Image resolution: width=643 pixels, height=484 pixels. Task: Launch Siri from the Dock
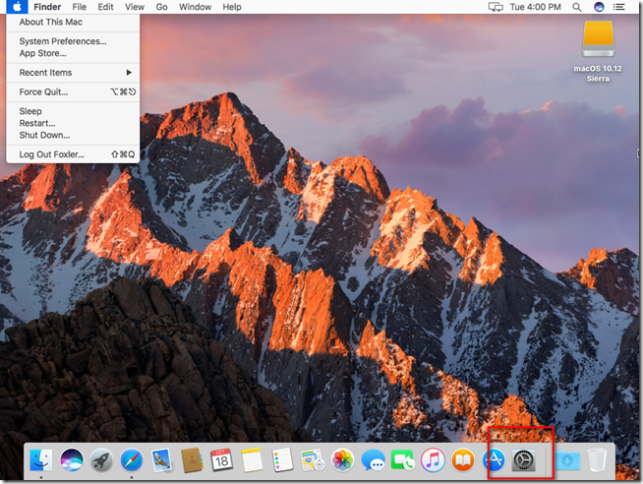(x=72, y=459)
